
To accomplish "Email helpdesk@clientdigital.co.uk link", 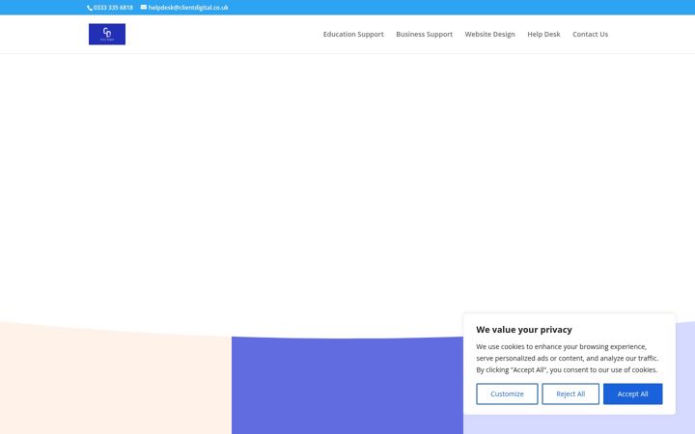I will coord(188,8).
